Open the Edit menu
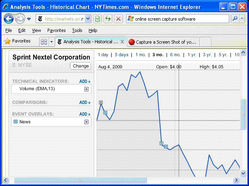 coord(22,30)
